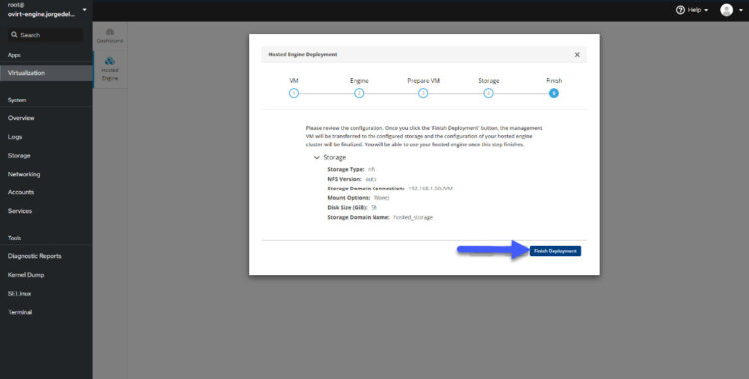This screenshot has width=749, height=379.
Task: Click the Storage Type value nfs
Action: pyautogui.click(x=372, y=169)
